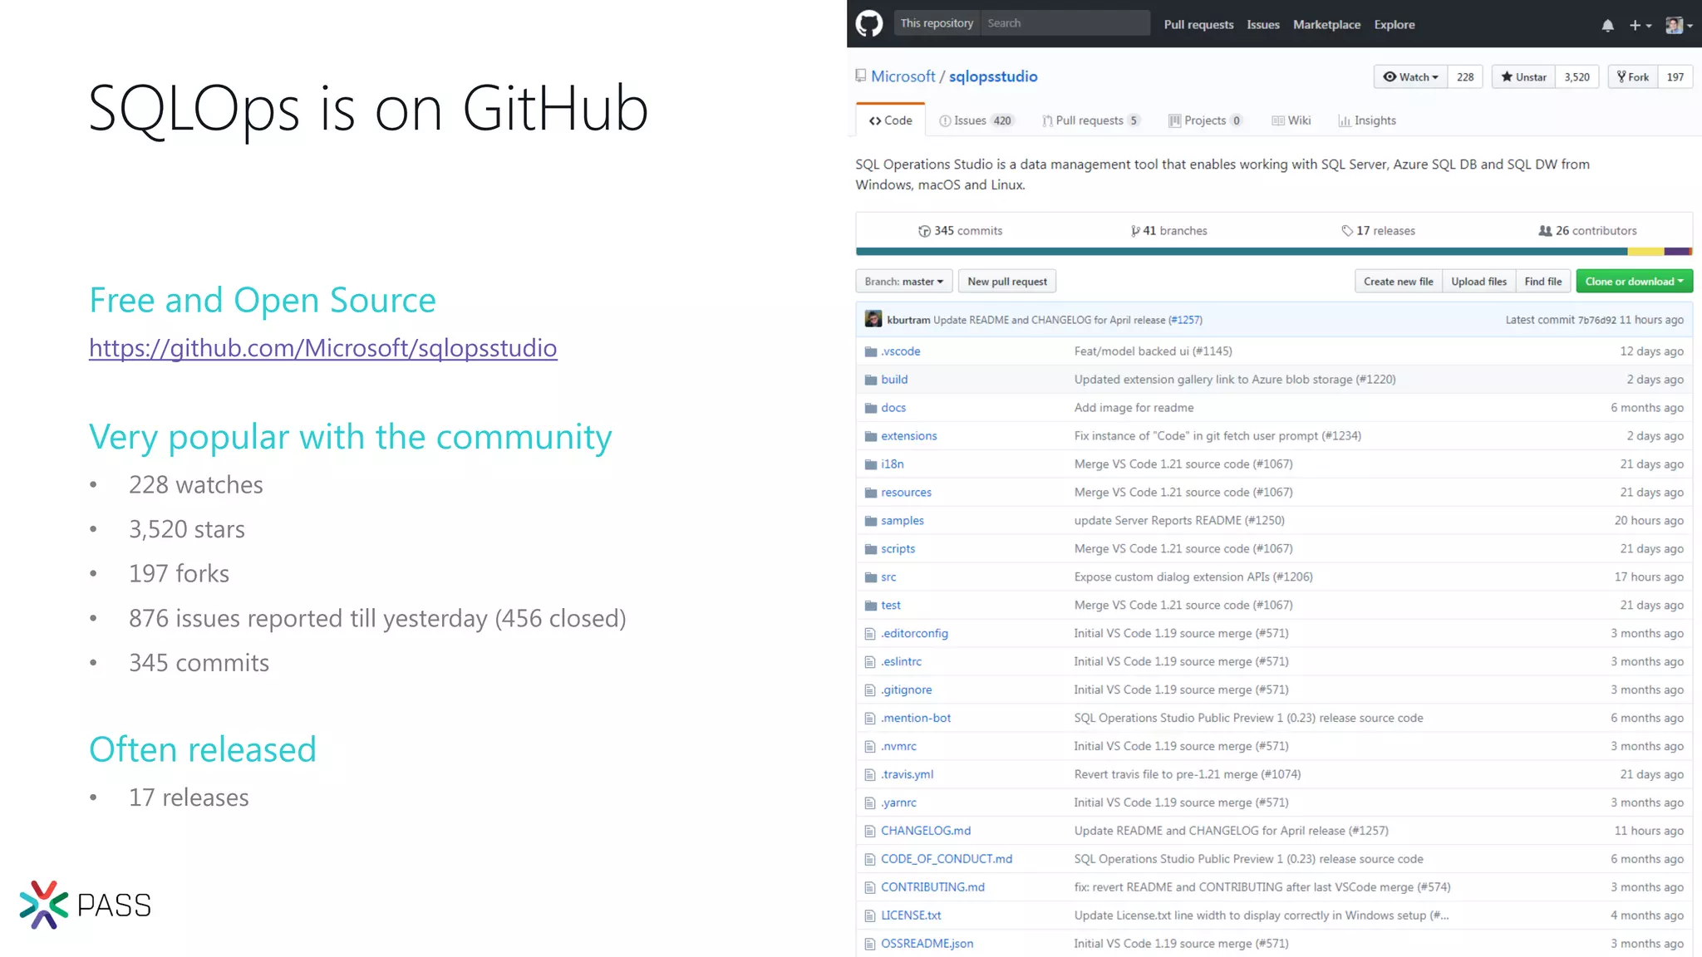Click the resources folder icon
This screenshot has height=957, width=1702.
click(870, 493)
